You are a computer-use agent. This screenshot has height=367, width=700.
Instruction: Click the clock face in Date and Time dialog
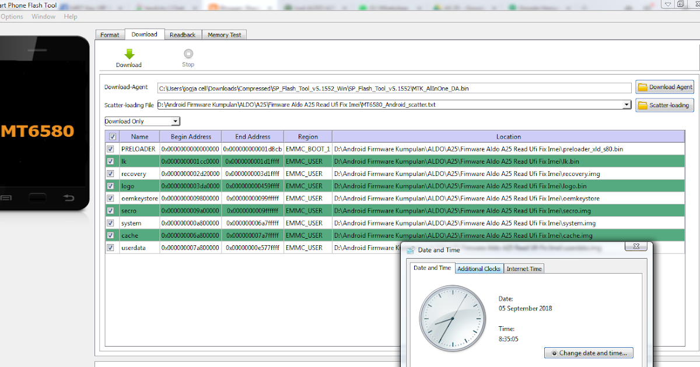tap(453, 319)
